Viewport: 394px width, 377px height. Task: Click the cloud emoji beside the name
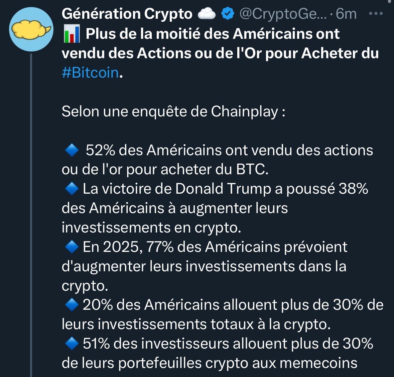[x=207, y=14]
